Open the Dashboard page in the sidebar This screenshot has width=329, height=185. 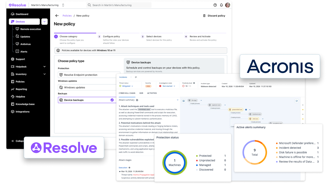[x=20, y=14]
